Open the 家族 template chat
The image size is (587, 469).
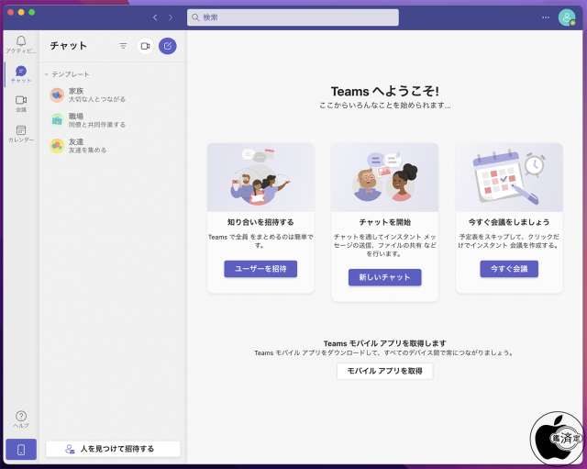[113, 95]
